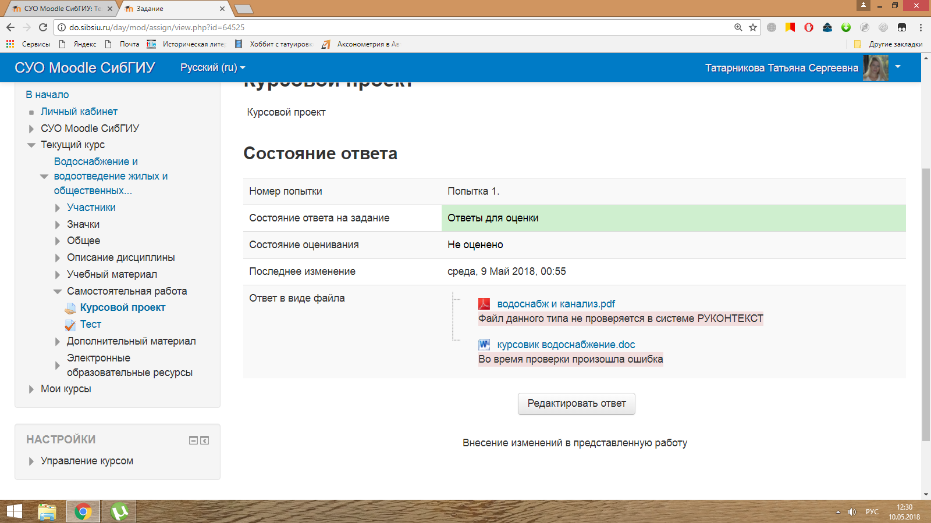
Task: Click the green download extension icon
Action: click(846, 27)
